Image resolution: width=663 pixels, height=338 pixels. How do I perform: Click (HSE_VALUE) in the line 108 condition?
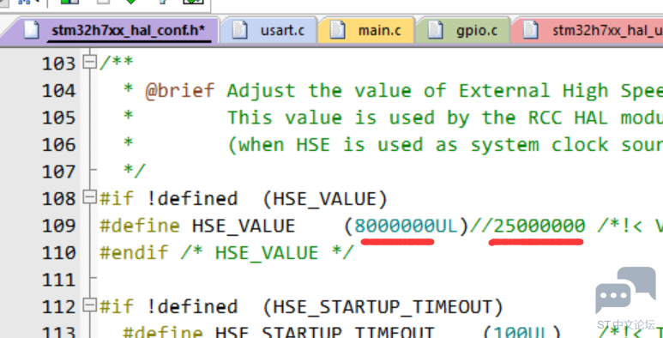[325, 199]
